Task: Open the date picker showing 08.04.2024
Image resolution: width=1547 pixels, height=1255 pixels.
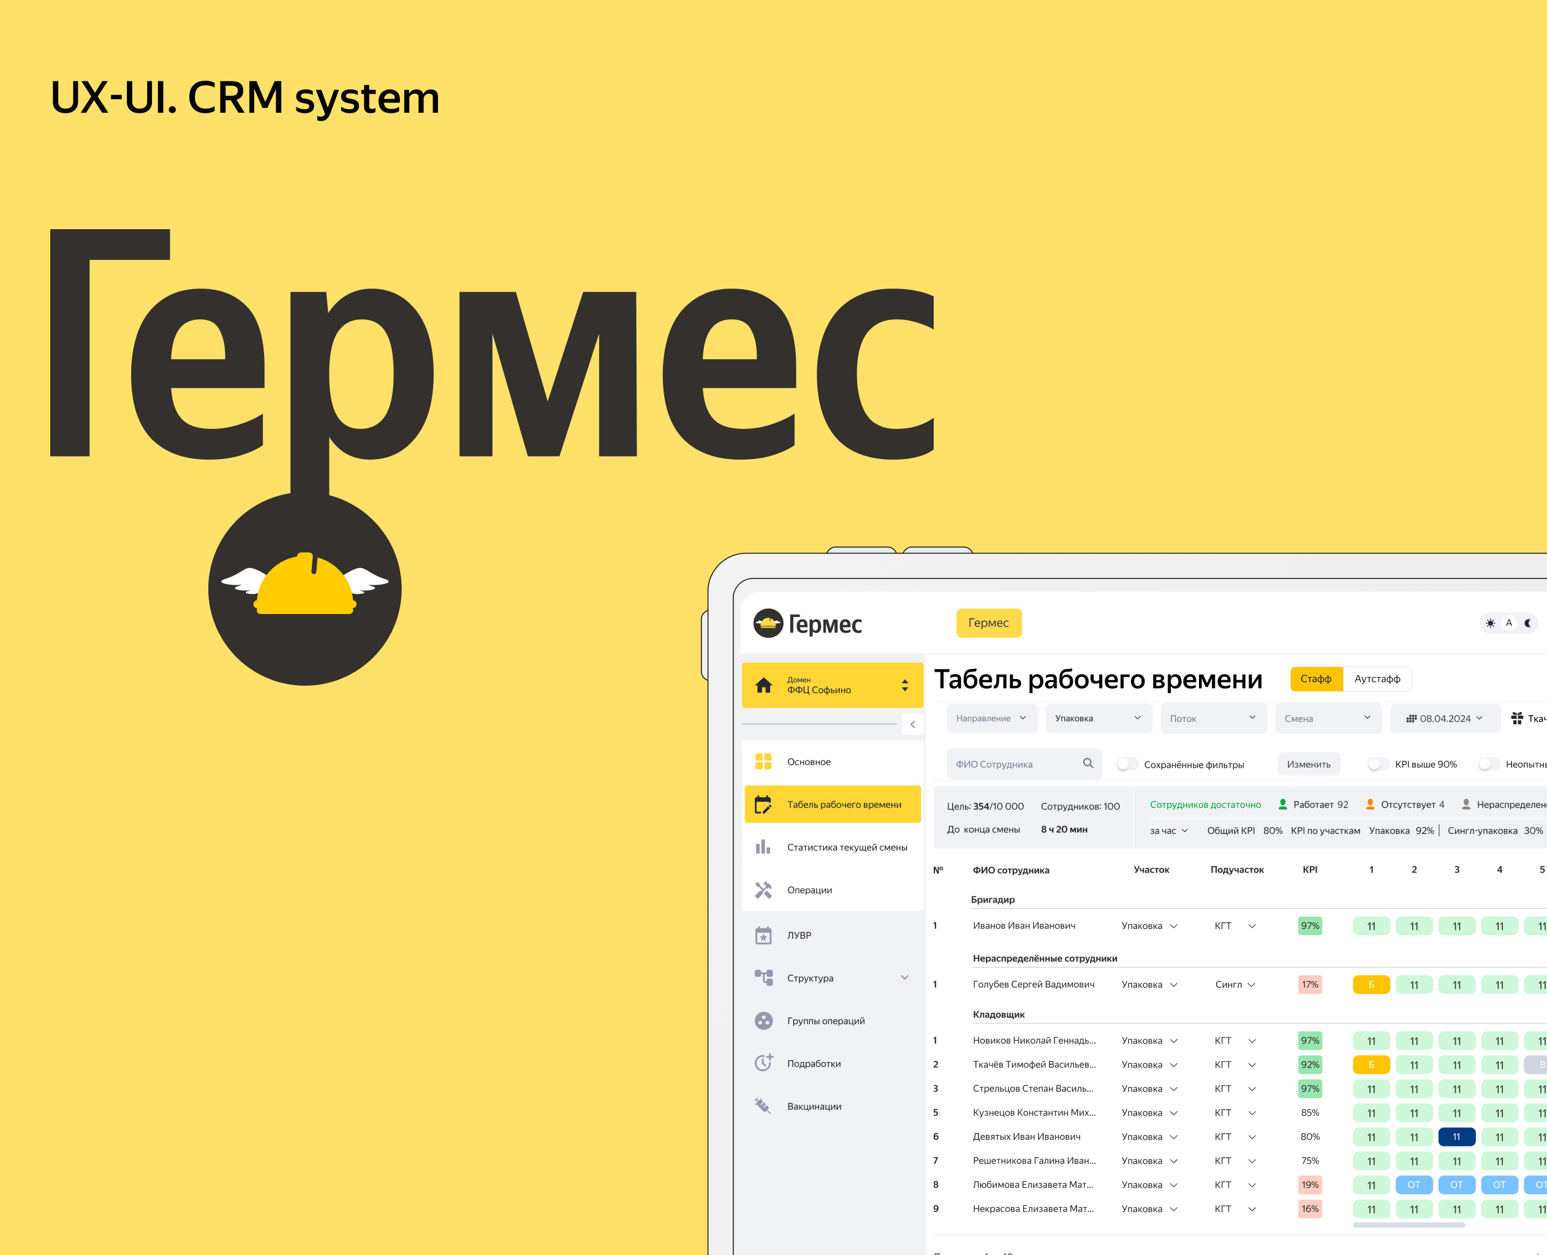Action: (x=1445, y=718)
